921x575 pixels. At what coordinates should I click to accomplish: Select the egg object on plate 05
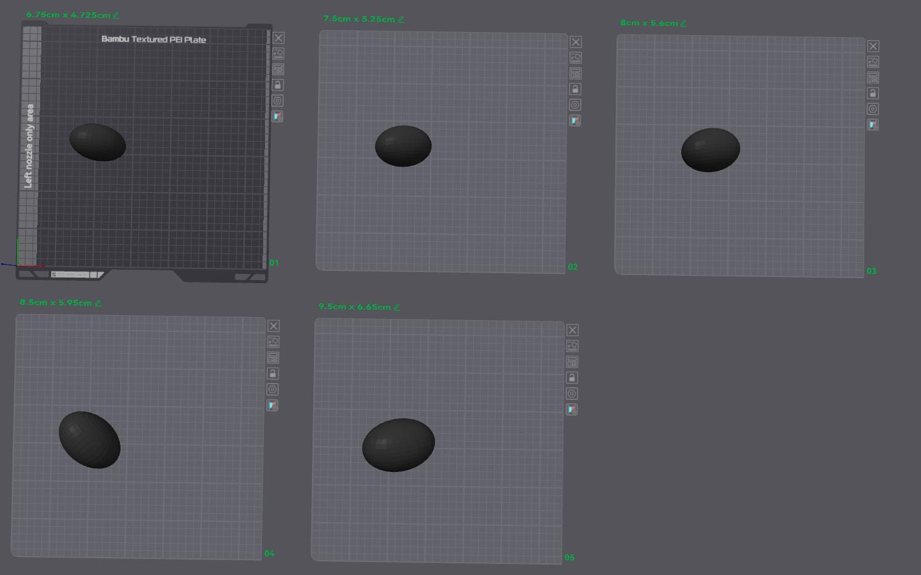pyautogui.click(x=398, y=445)
